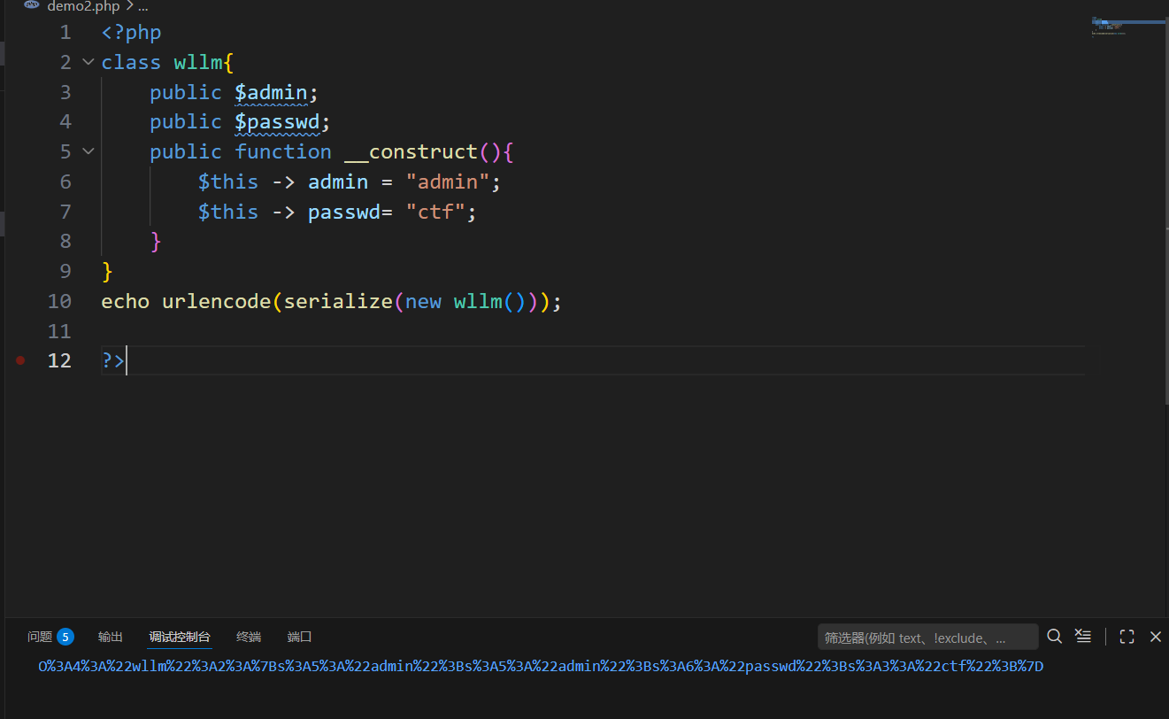Click the urlencode function call text
This screenshot has height=719, width=1169.
click(x=216, y=301)
